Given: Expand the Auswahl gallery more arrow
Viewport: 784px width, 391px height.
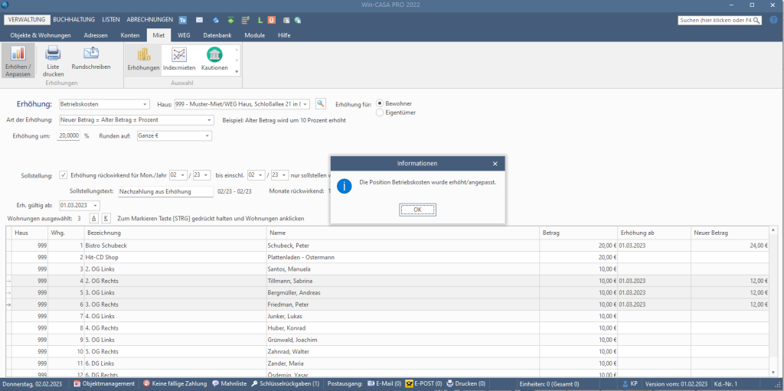Looking at the screenshot, I should point(237,71).
